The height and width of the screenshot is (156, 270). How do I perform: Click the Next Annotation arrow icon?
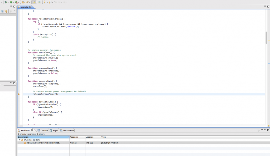[x=45, y=2]
